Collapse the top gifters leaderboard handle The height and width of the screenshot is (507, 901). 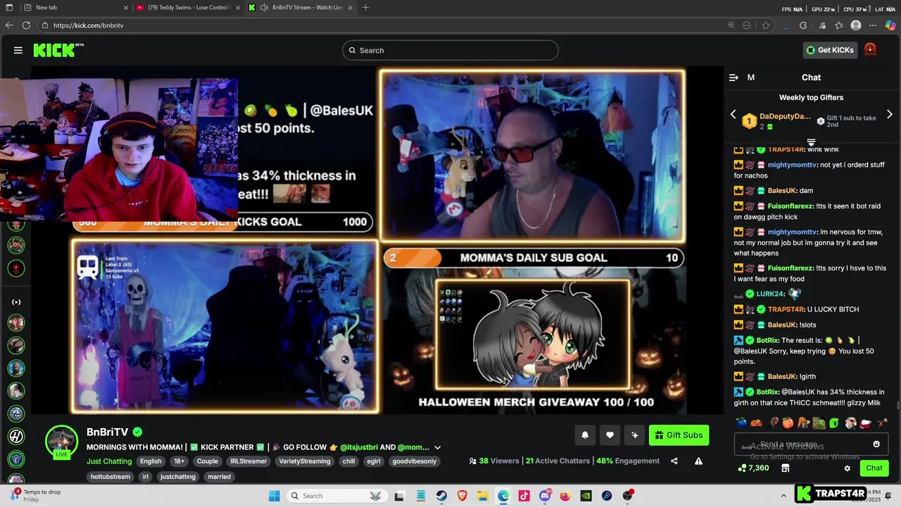pyautogui.click(x=811, y=142)
